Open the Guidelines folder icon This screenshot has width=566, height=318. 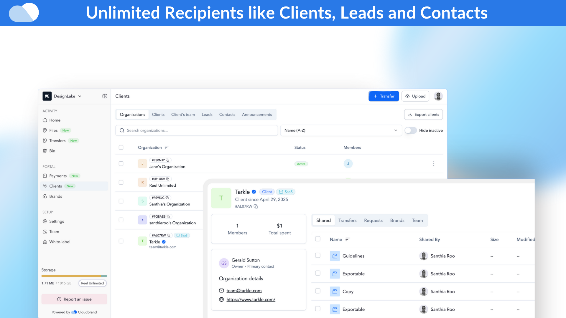pos(335,256)
